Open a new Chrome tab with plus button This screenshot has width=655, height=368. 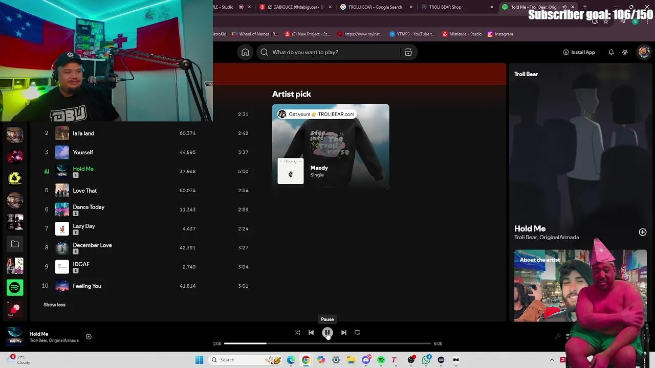click(x=585, y=7)
